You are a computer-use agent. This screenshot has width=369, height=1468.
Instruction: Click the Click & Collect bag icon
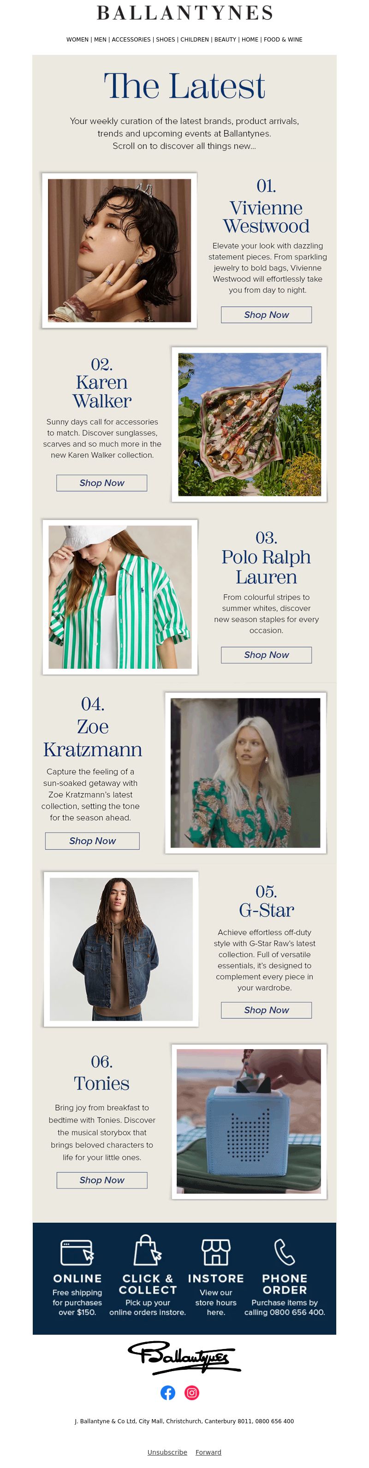(x=148, y=1250)
